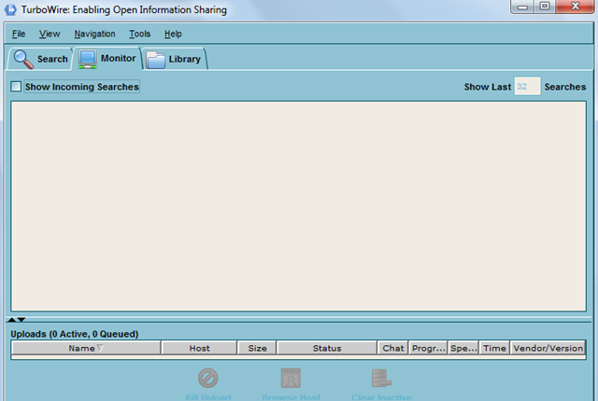Open the Navigation menu
Viewport: 598px width, 401px height.
tap(94, 34)
